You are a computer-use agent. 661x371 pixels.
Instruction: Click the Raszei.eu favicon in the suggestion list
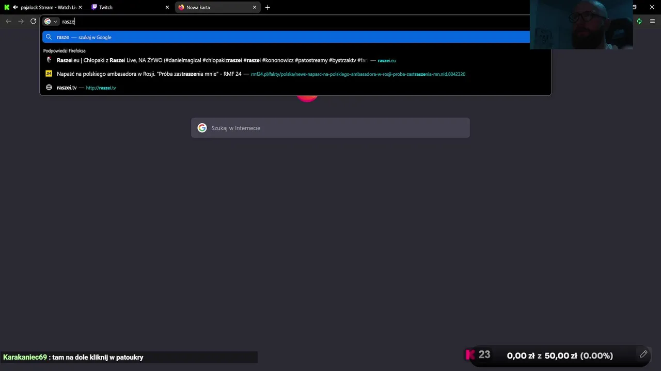(49, 60)
